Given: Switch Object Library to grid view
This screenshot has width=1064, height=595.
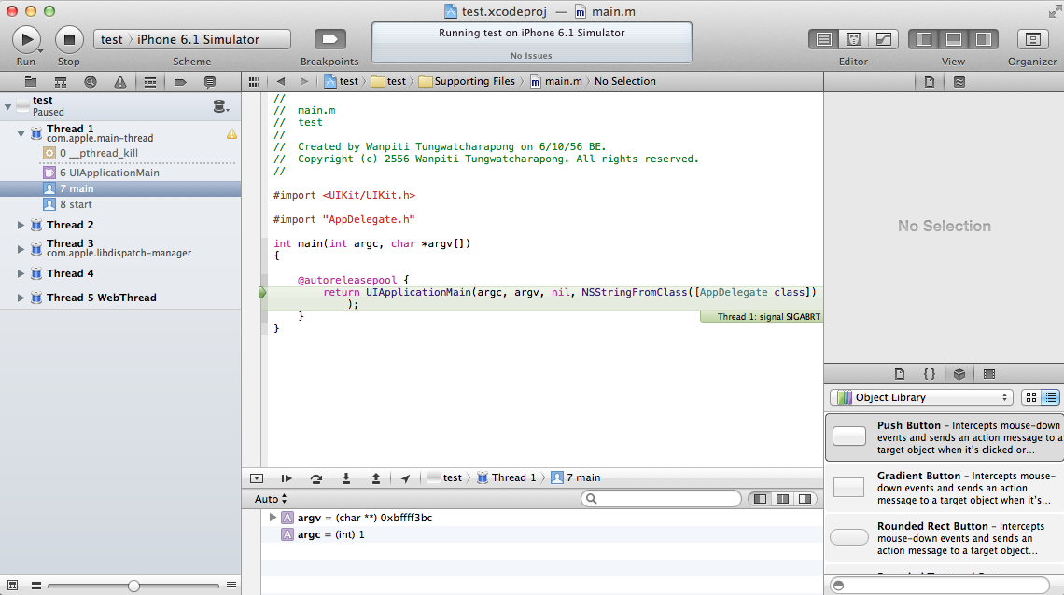Looking at the screenshot, I should [x=1030, y=396].
